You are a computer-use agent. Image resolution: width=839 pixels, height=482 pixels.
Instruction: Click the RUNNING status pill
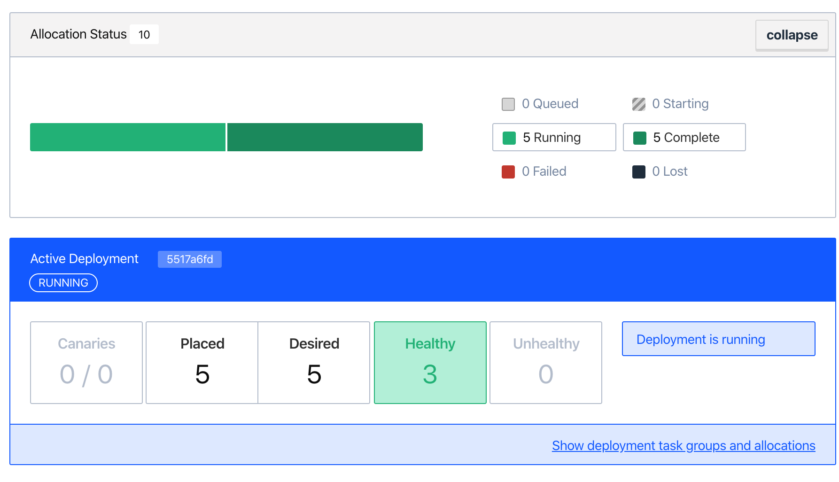tap(63, 283)
